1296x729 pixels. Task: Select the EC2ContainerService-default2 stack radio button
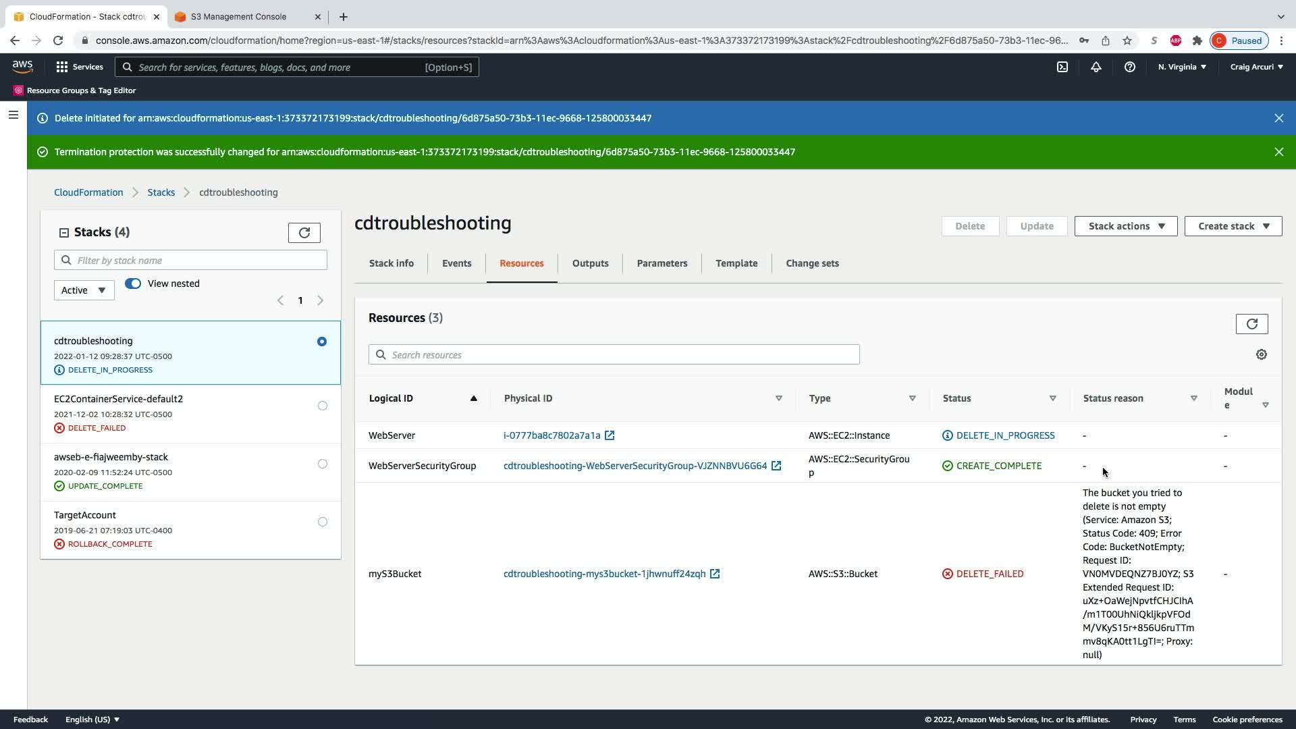click(x=322, y=406)
